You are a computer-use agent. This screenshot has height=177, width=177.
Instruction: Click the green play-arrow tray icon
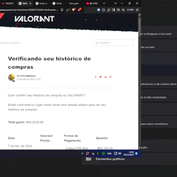pyautogui.click(x=98, y=154)
